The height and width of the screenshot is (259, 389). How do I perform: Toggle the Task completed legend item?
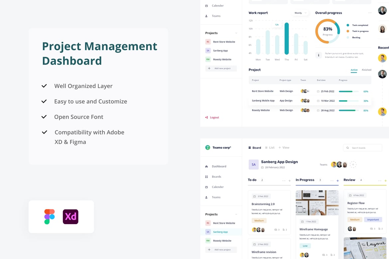tap(357, 25)
